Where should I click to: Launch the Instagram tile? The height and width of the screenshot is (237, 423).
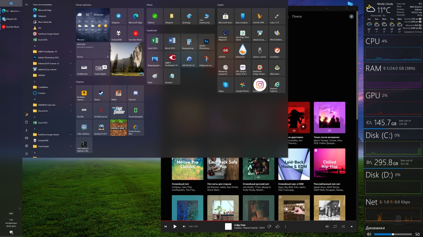point(260,85)
